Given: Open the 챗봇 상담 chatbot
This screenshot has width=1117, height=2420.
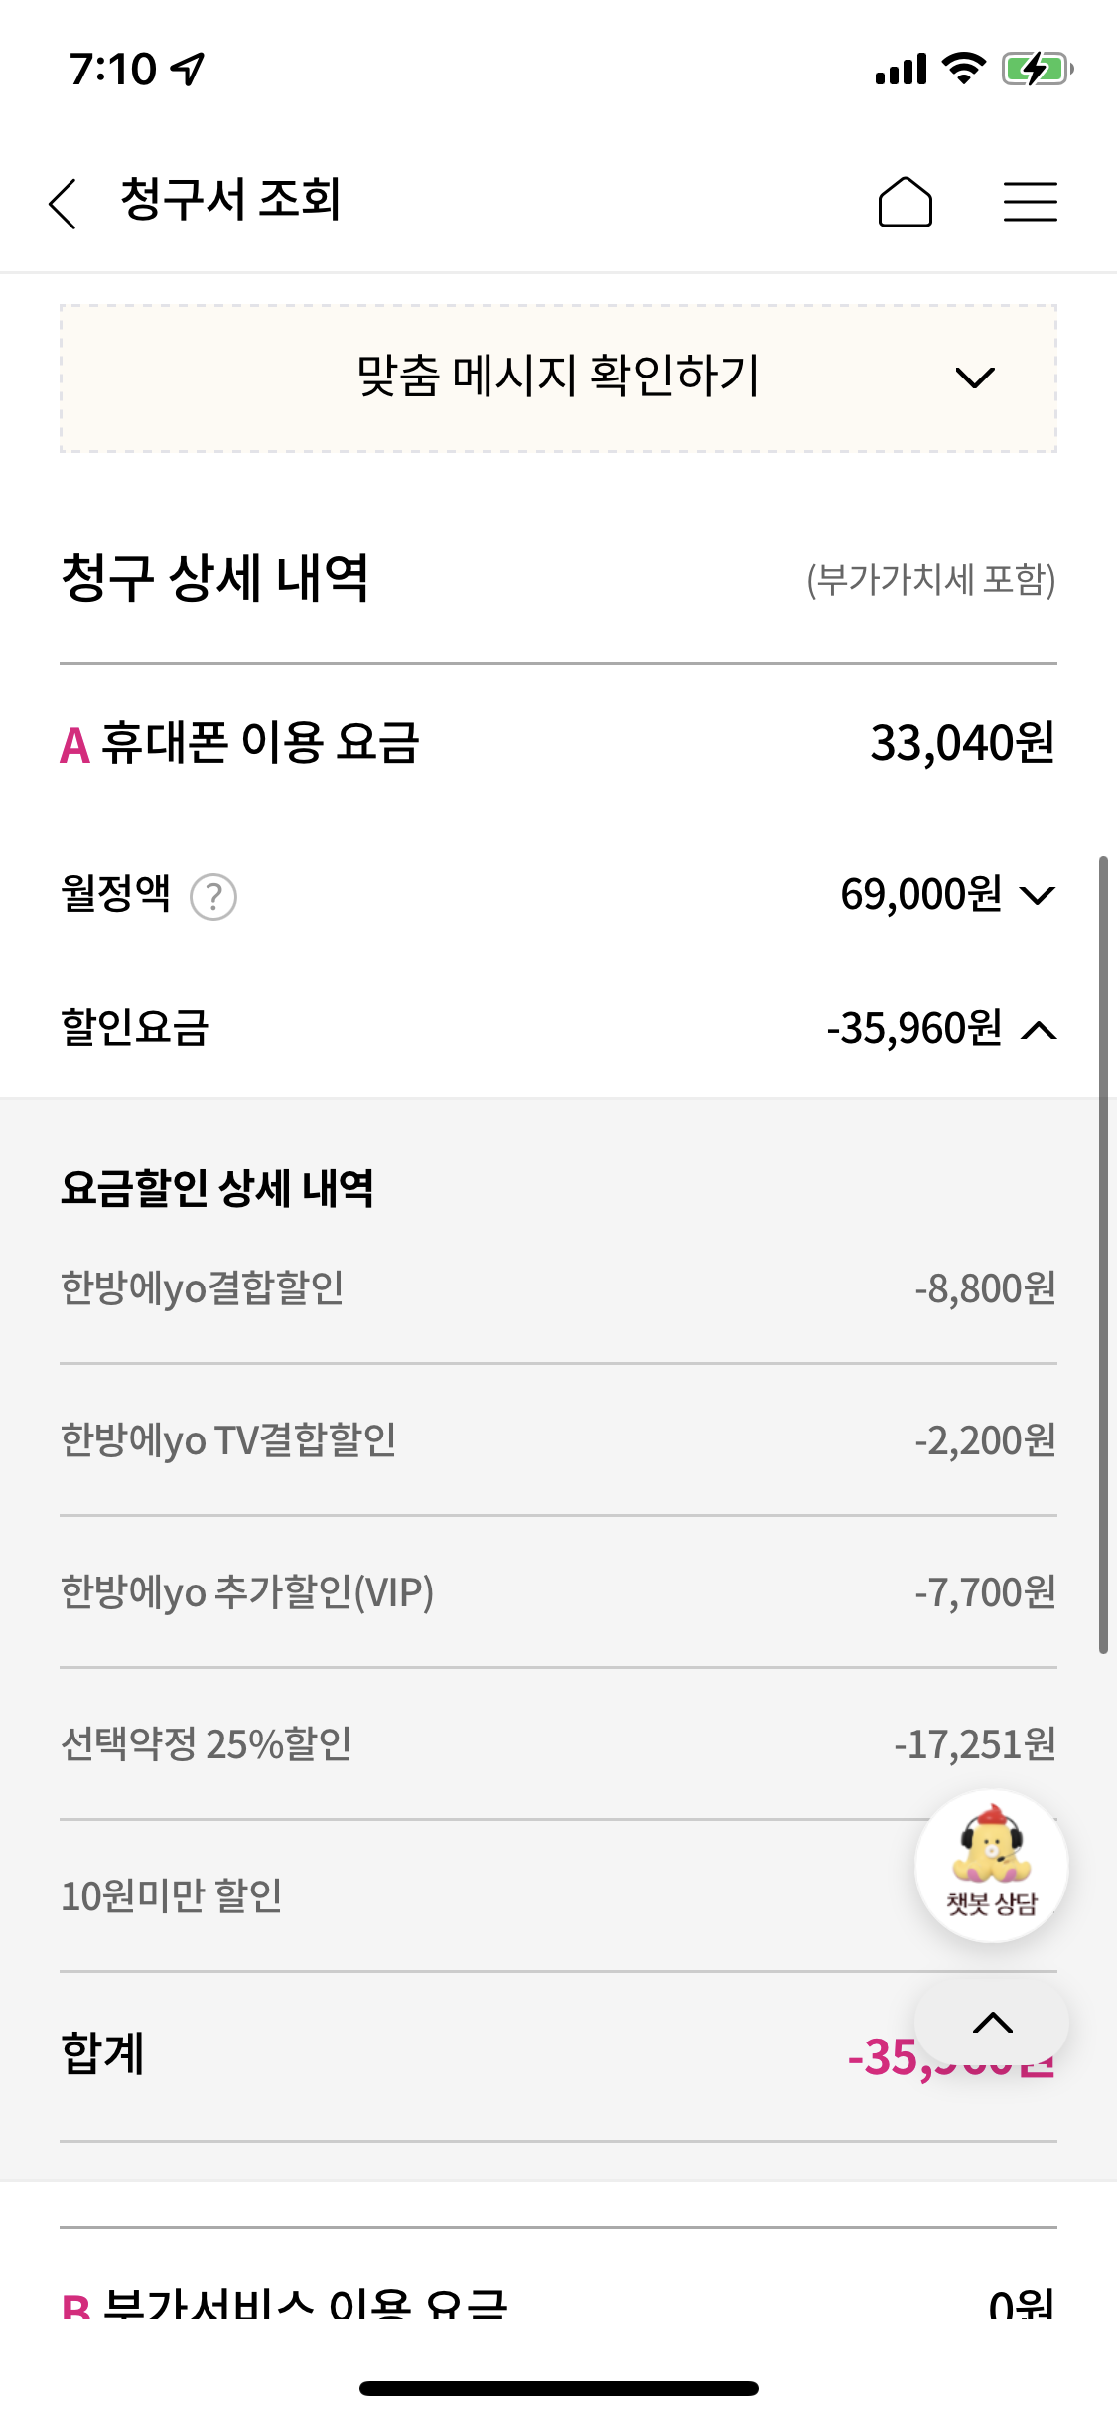Looking at the screenshot, I should coord(991,1866).
